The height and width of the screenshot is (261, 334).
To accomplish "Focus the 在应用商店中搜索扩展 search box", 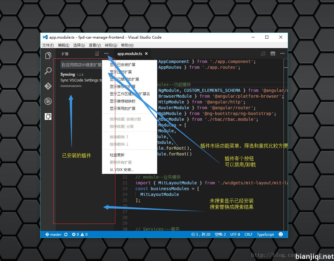I will [82, 65].
